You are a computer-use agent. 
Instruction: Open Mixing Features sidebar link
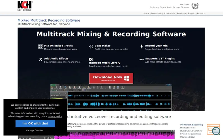click(x=188, y=128)
